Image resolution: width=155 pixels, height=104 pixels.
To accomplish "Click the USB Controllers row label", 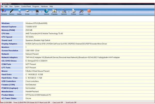I will click(9, 81).
